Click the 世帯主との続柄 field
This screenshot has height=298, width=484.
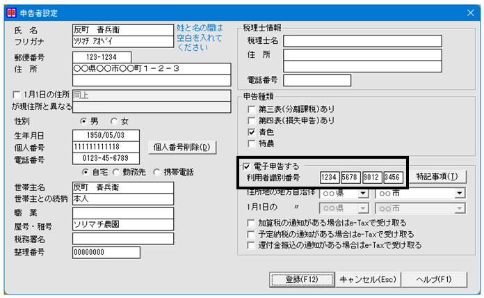point(123,199)
